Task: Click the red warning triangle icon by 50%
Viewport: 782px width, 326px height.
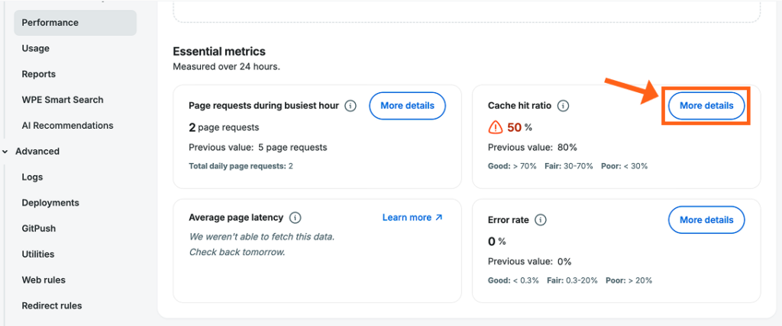Action: pos(495,128)
